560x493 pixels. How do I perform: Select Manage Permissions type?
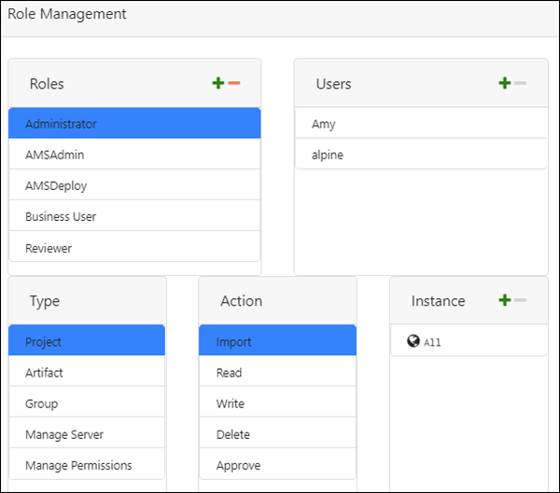tap(87, 465)
